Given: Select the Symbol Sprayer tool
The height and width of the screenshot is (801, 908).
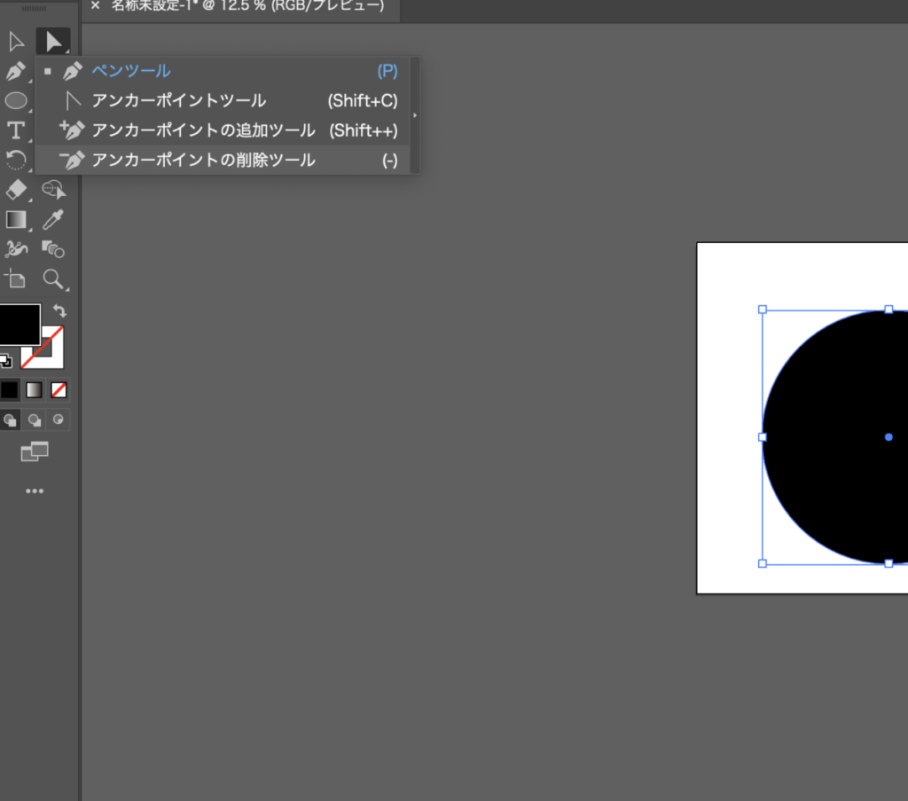Looking at the screenshot, I should pyautogui.click(x=16, y=249).
